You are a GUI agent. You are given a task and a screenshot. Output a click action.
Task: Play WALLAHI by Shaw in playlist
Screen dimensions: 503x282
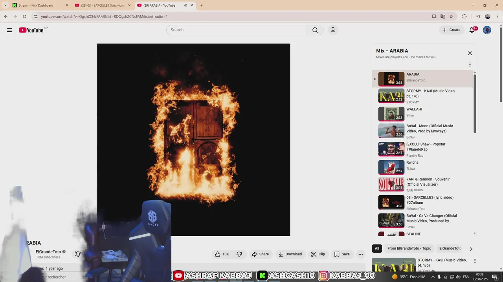423,114
